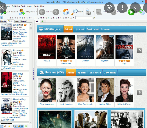Open the 25th Hour movie link
Image resolution: width=147 pixels, height=128 pixels.
tap(18, 74)
